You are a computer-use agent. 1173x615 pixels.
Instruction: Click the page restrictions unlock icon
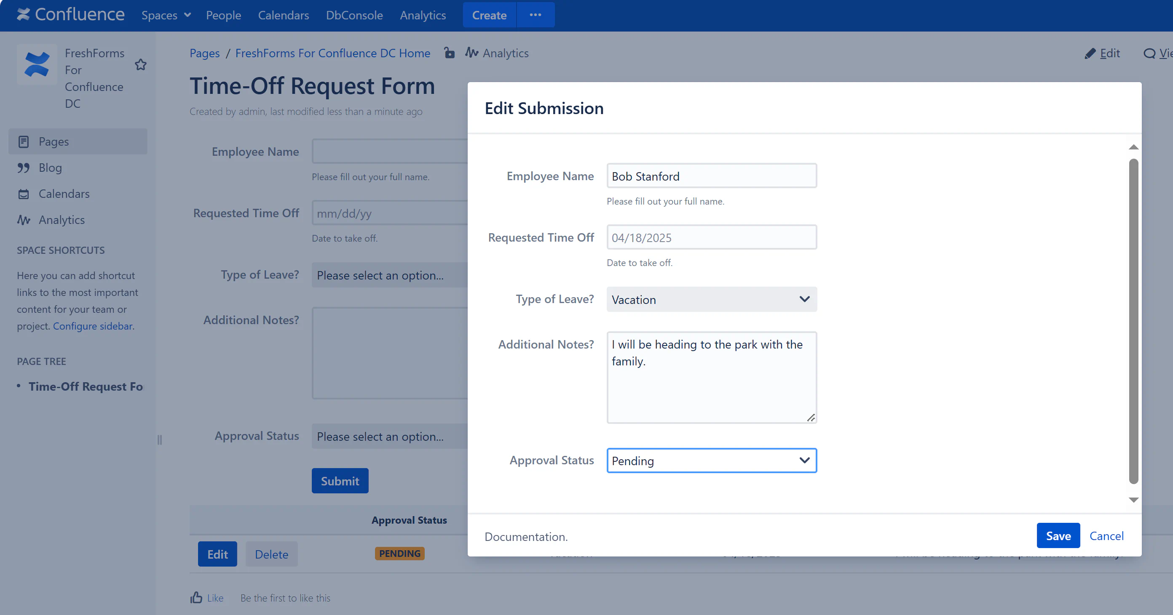tap(449, 53)
